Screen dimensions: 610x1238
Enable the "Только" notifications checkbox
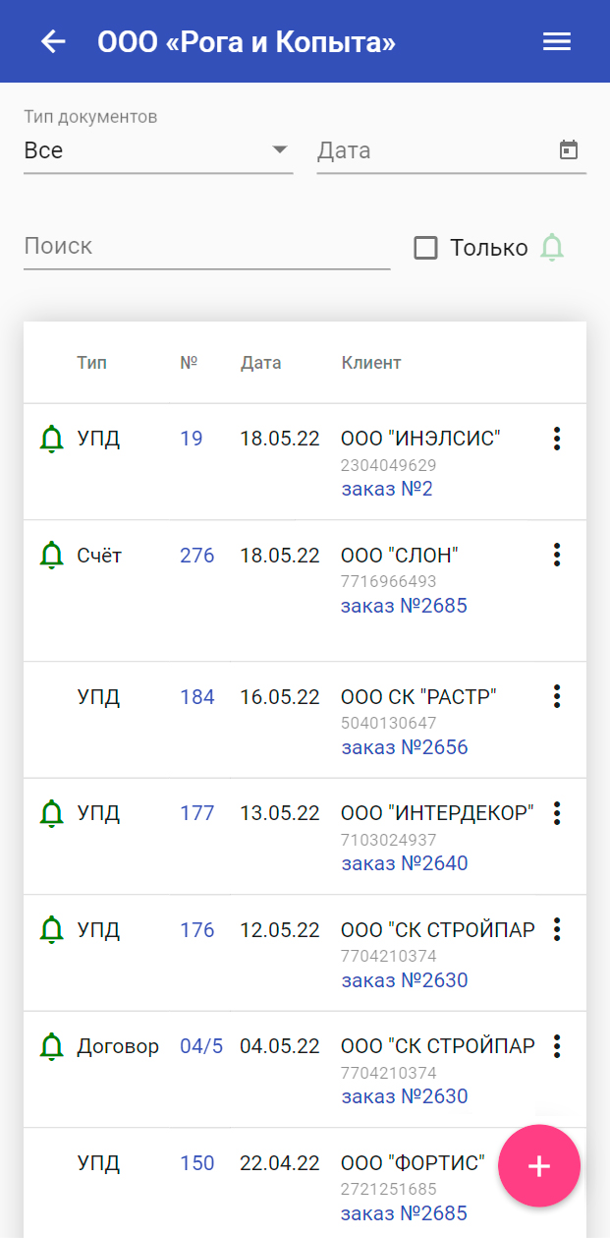(x=425, y=248)
